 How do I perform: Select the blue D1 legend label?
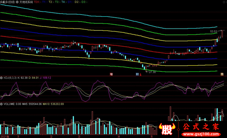[71, 2]
